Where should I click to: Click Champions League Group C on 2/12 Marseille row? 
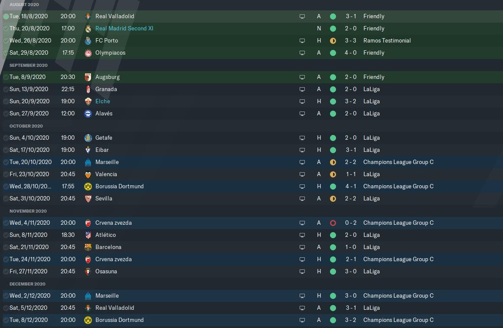click(398, 296)
